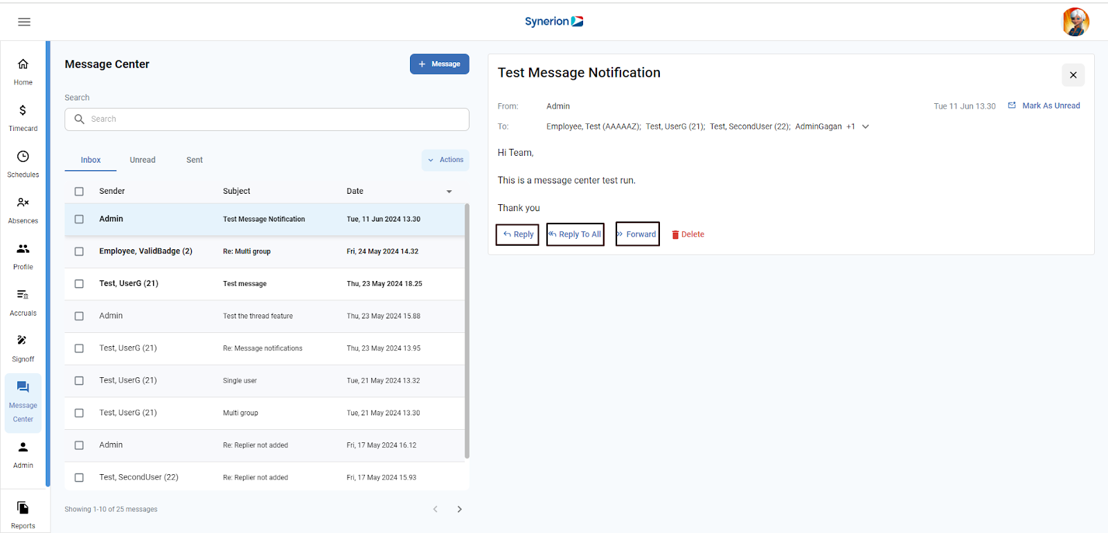Viewport: 1108px width, 533px height.
Task: Check the Single user row checkbox
Action: [x=79, y=381]
